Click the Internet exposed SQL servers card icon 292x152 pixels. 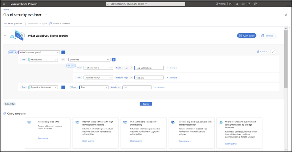coord(173,122)
